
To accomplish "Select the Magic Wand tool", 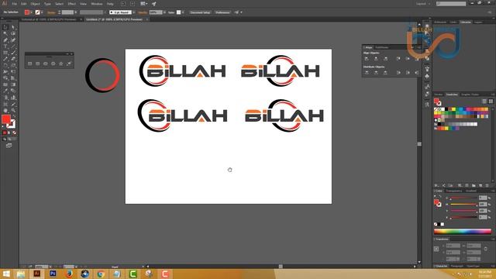I will 5,33.
